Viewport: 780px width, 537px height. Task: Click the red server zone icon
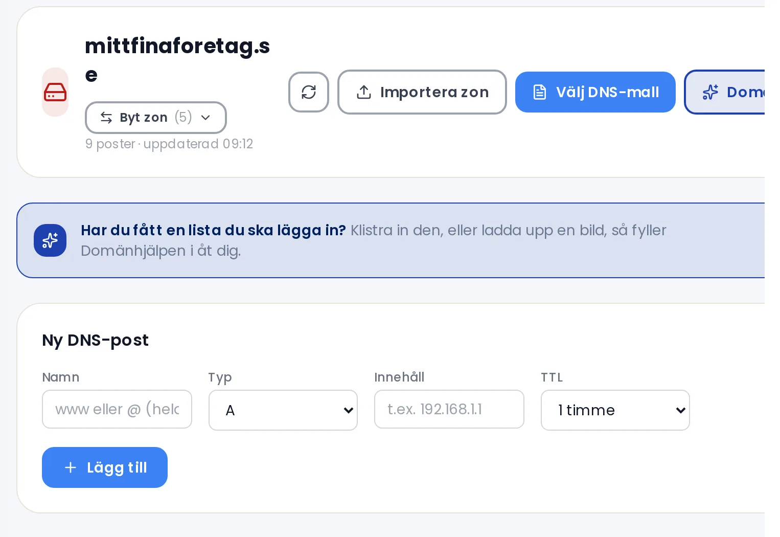tap(55, 92)
